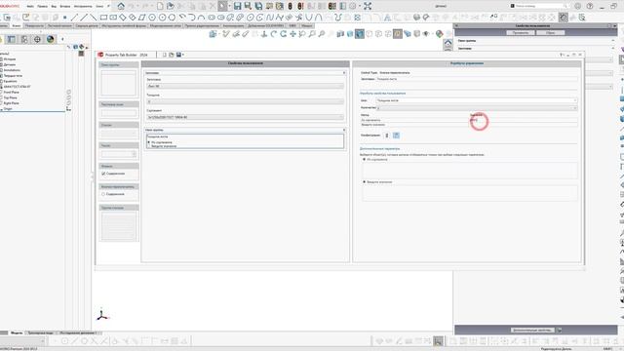Select Top Plane in the feature tree
This screenshot has width=624, height=351.
11,97
